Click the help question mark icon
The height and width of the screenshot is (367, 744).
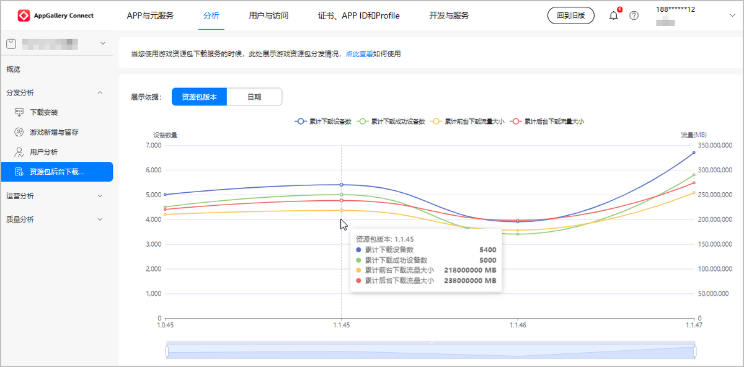coord(634,15)
